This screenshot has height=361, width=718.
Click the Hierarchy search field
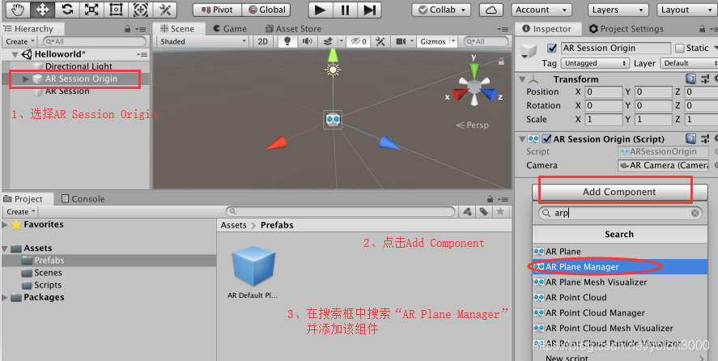tap(95, 41)
